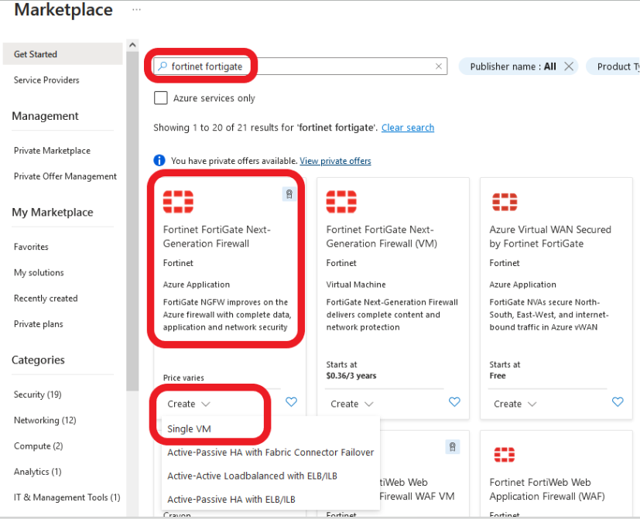Click the FortiWeb WAF card logo
Viewport: 640px width, 519px height.
point(505,455)
